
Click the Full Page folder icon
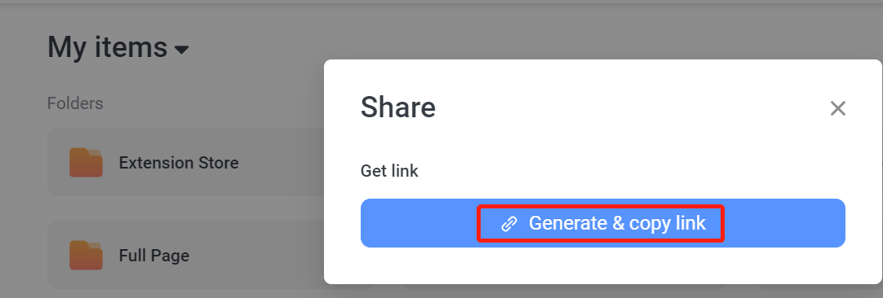pyautogui.click(x=87, y=256)
